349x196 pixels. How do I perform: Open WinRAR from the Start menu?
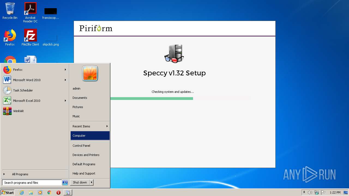pos(35,111)
